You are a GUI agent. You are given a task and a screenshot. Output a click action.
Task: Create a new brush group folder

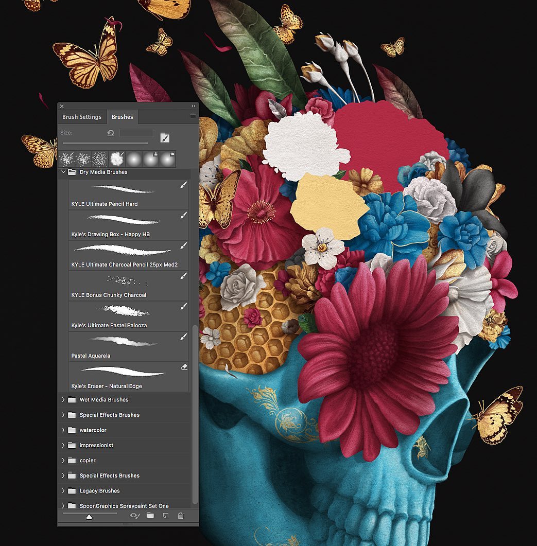tap(150, 515)
